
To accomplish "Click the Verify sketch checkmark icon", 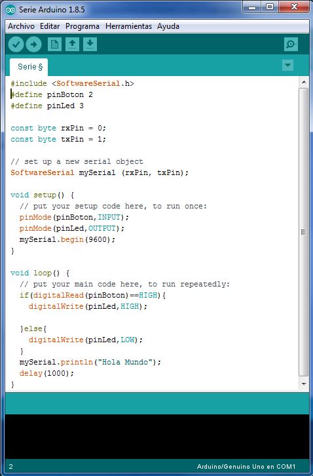I will pos(16,45).
